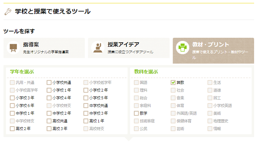Click the 学年を選ぶ section heading

pos(22,72)
